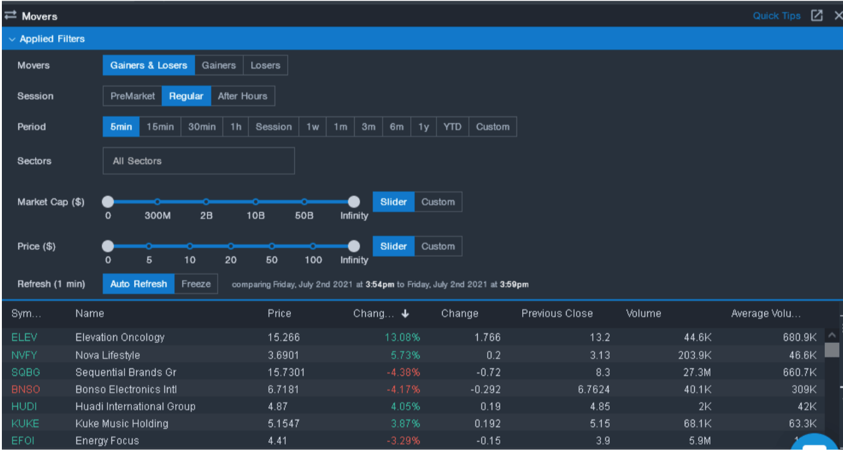843x451 pixels.
Task: Switch Session to After Hours
Action: tap(243, 96)
